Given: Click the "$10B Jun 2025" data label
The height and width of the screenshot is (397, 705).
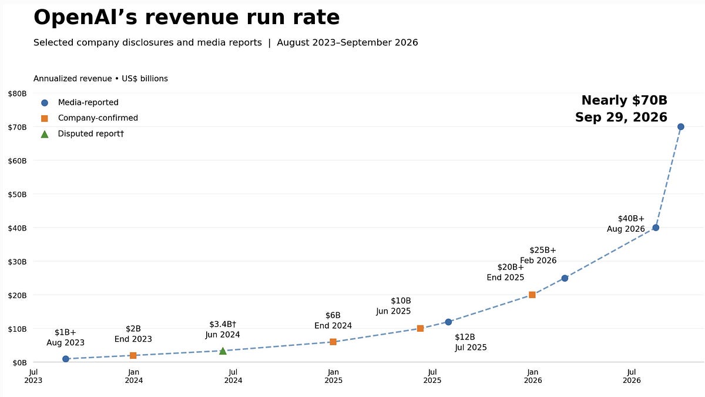Looking at the screenshot, I should click(394, 306).
